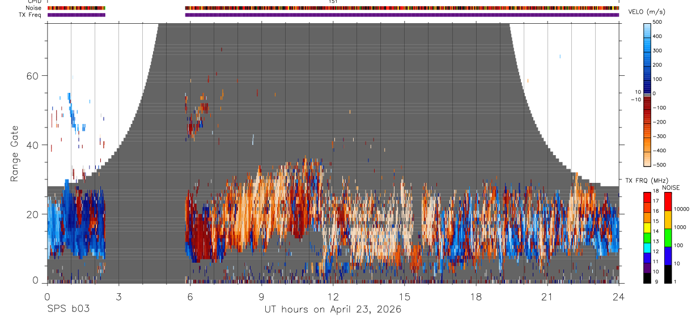
Task: Pick the green 13–14 MHz frequency swatch
Action: [x=647, y=237]
